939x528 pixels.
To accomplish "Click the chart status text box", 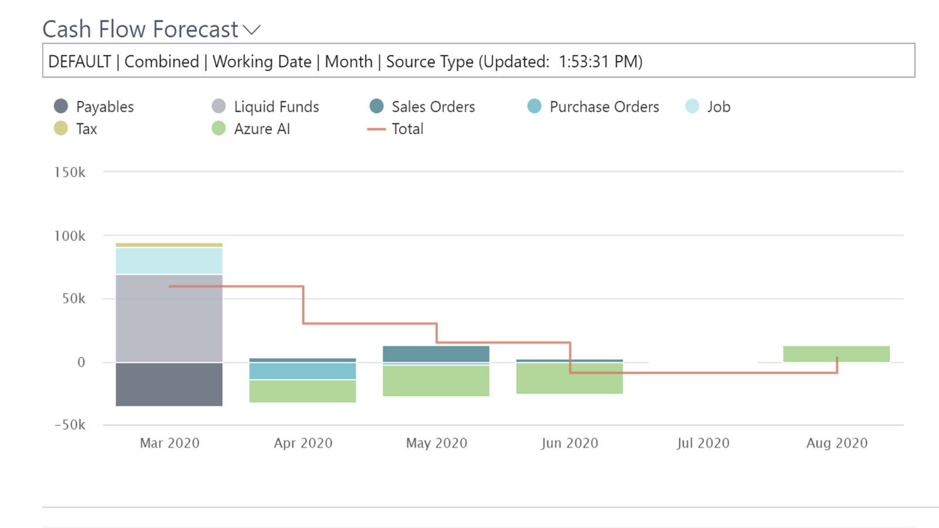I will click(478, 60).
